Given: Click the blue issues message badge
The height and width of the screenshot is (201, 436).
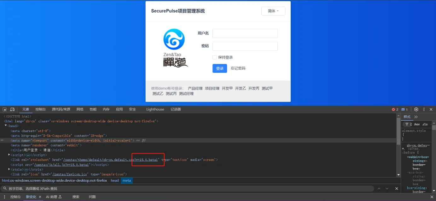Looking at the screenshot, I should click(x=404, y=109).
